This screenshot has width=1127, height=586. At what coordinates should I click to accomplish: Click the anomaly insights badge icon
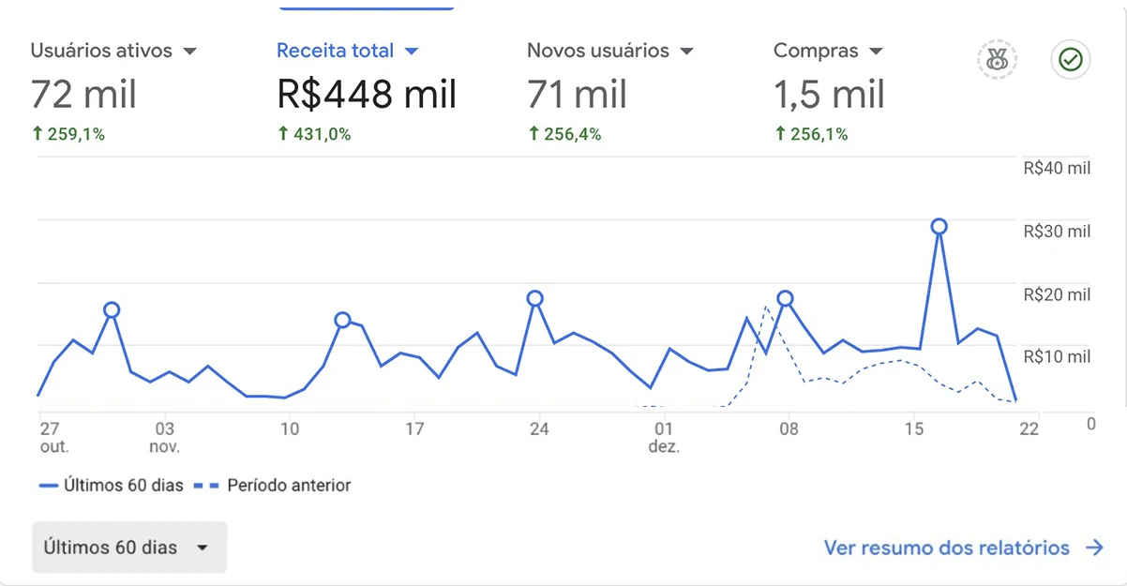998,60
